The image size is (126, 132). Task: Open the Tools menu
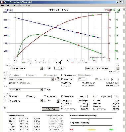tap(14, 5)
